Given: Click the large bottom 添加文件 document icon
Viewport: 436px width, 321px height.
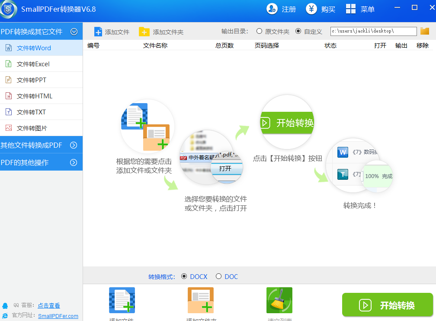Looking at the screenshot, I should pos(122,300).
